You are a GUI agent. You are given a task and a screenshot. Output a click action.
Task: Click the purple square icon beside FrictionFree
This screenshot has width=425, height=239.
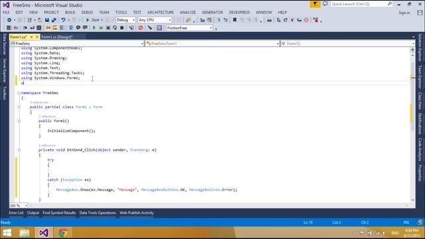159,28
